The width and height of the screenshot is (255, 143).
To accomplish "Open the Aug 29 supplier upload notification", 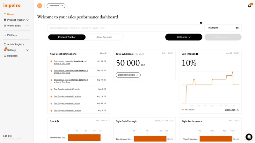I will click(67, 96).
